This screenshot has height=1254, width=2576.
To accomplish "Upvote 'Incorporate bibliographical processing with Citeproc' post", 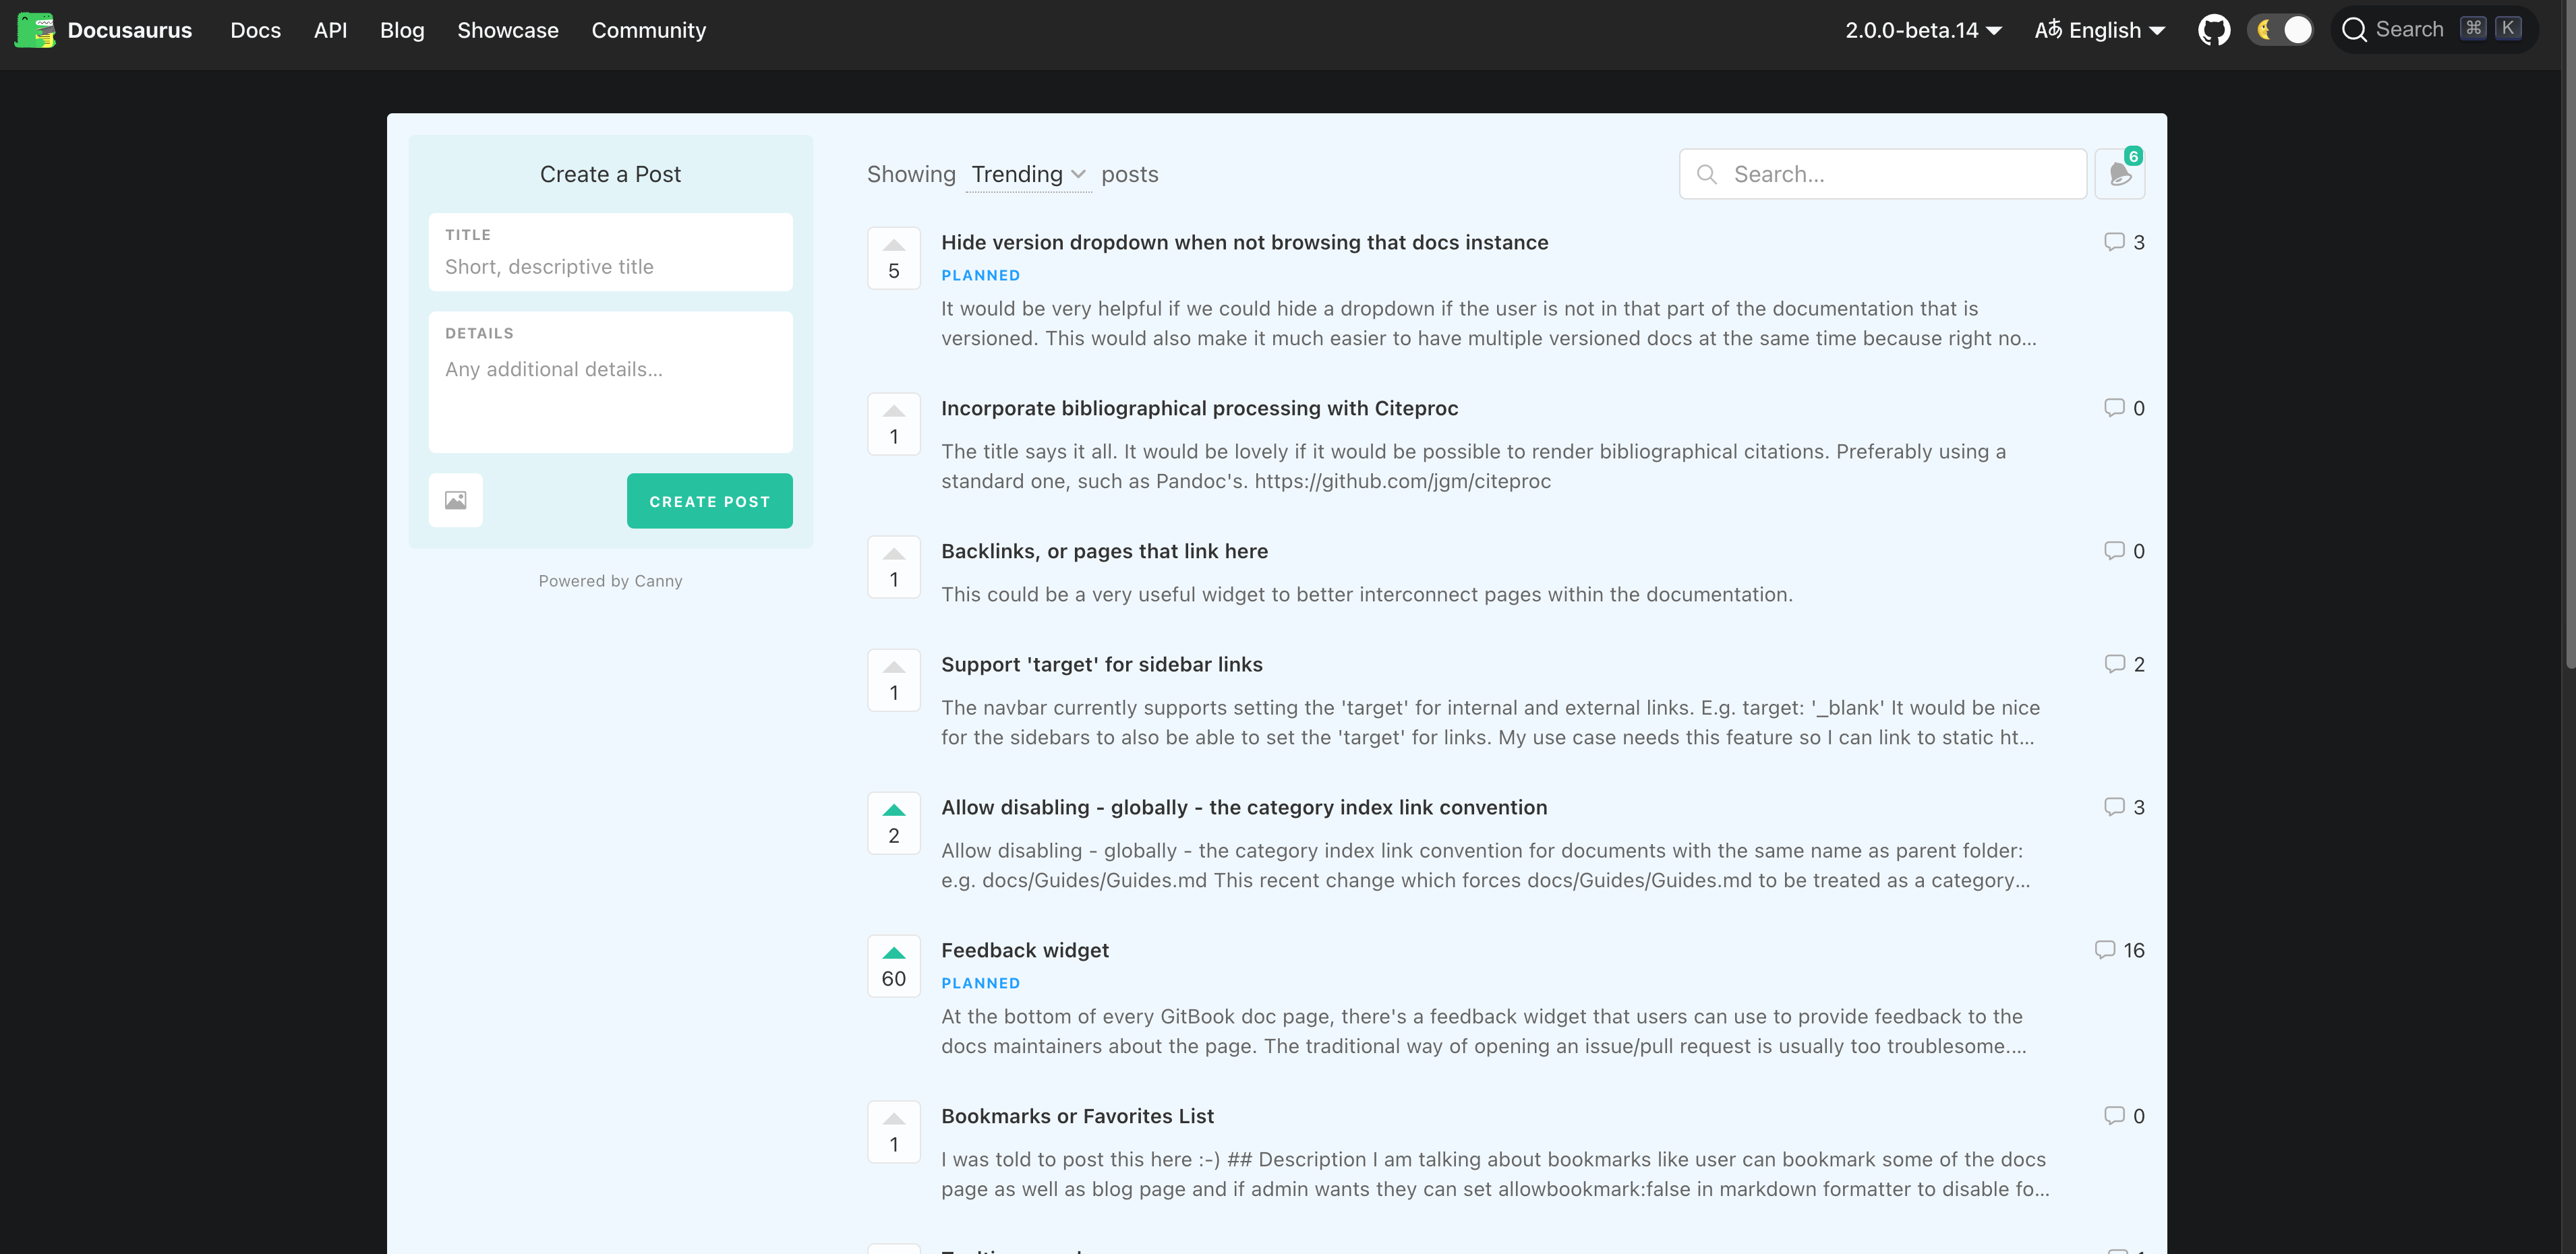I will coord(894,424).
